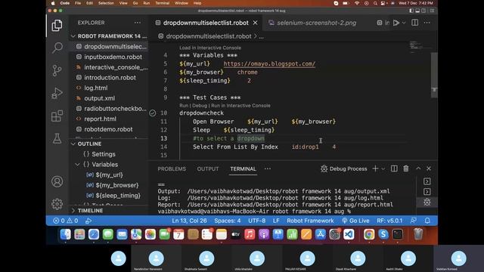Screen dimensions: 484x272
Task: Open the Manage gear in activity bar
Action: (x=57, y=204)
